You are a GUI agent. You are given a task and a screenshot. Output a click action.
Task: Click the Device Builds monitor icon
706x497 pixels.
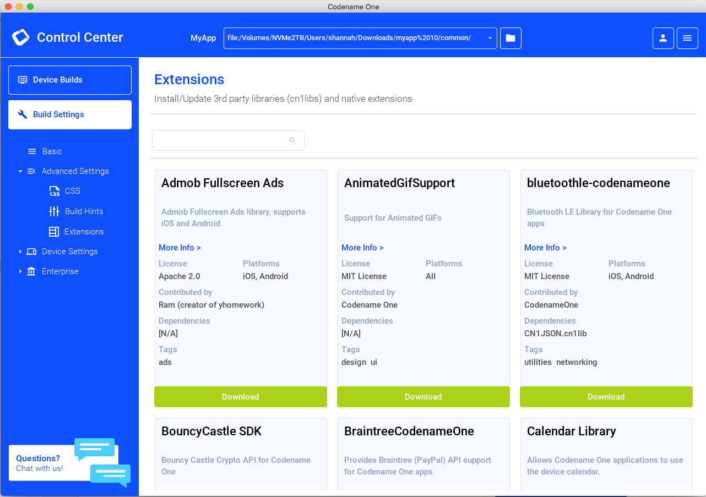point(22,79)
